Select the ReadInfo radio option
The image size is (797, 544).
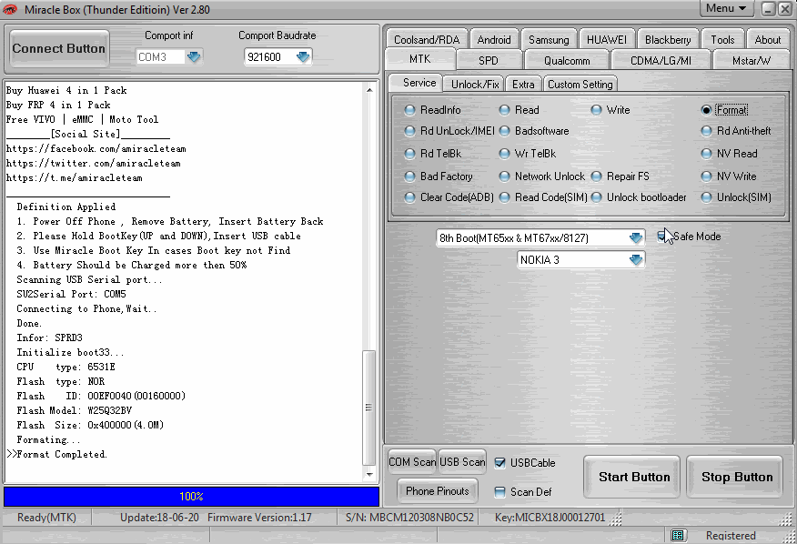click(x=410, y=110)
